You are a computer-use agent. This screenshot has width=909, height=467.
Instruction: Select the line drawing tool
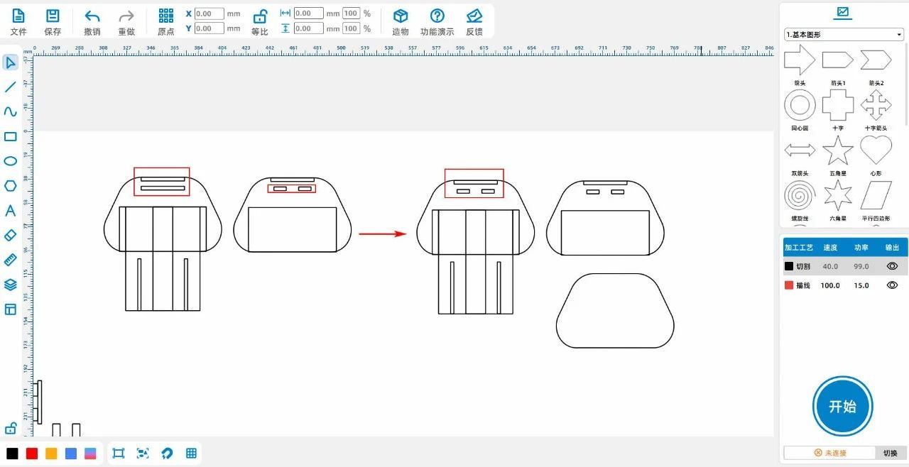pyautogui.click(x=10, y=87)
